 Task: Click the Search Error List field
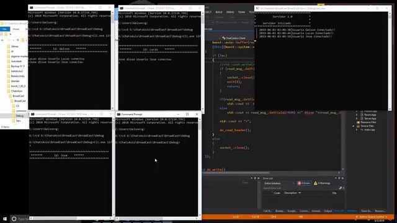pos(300,188)
